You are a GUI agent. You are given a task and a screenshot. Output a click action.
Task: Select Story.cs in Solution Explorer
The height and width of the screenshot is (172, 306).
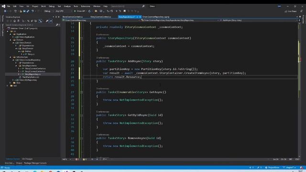(x=31, y=54)
